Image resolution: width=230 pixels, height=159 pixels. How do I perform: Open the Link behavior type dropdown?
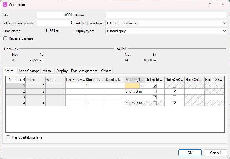coord(224,23)
